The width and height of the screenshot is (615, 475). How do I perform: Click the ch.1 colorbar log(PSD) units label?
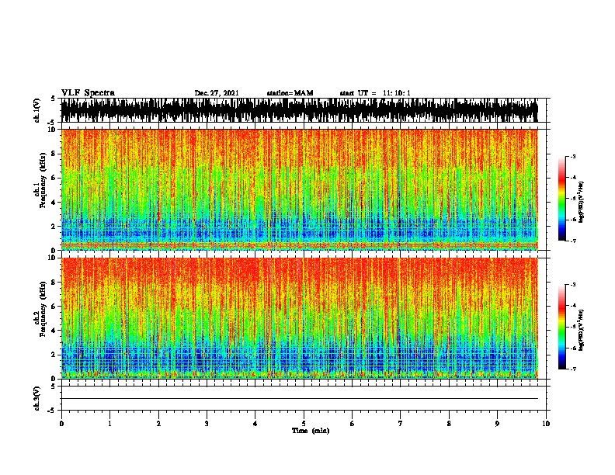[582, 202]
